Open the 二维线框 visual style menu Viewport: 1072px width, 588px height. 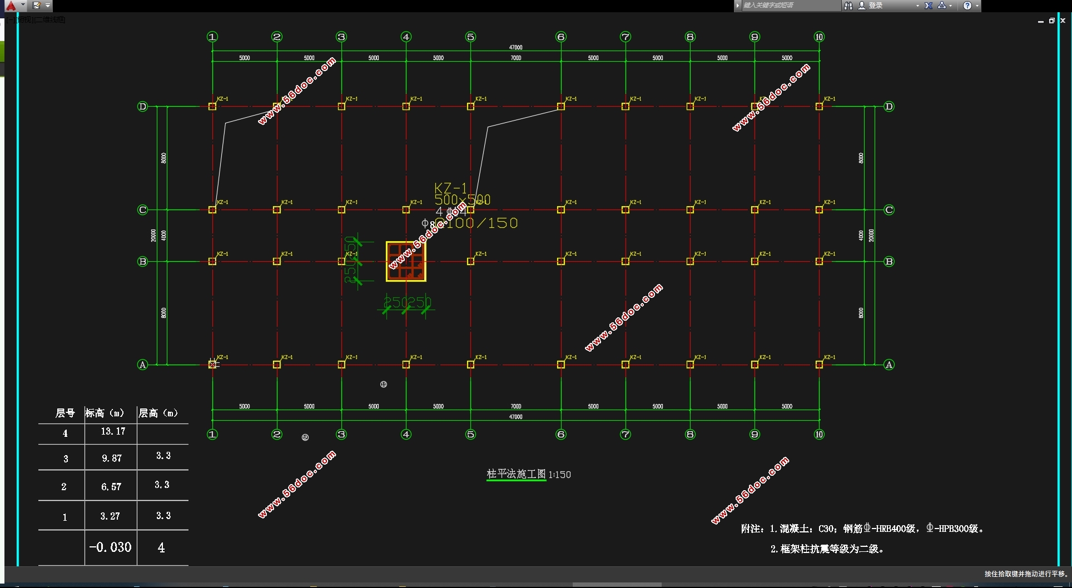(x=50, y=20)
